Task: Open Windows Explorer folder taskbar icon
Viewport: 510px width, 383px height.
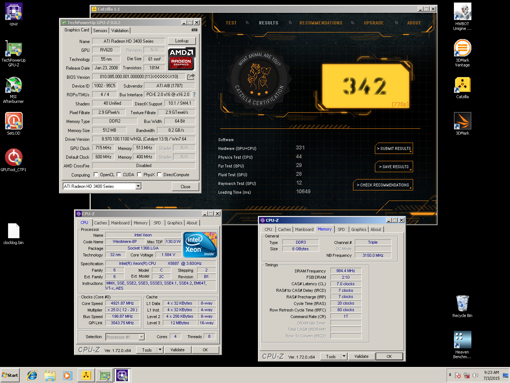Action: [50, 375]
